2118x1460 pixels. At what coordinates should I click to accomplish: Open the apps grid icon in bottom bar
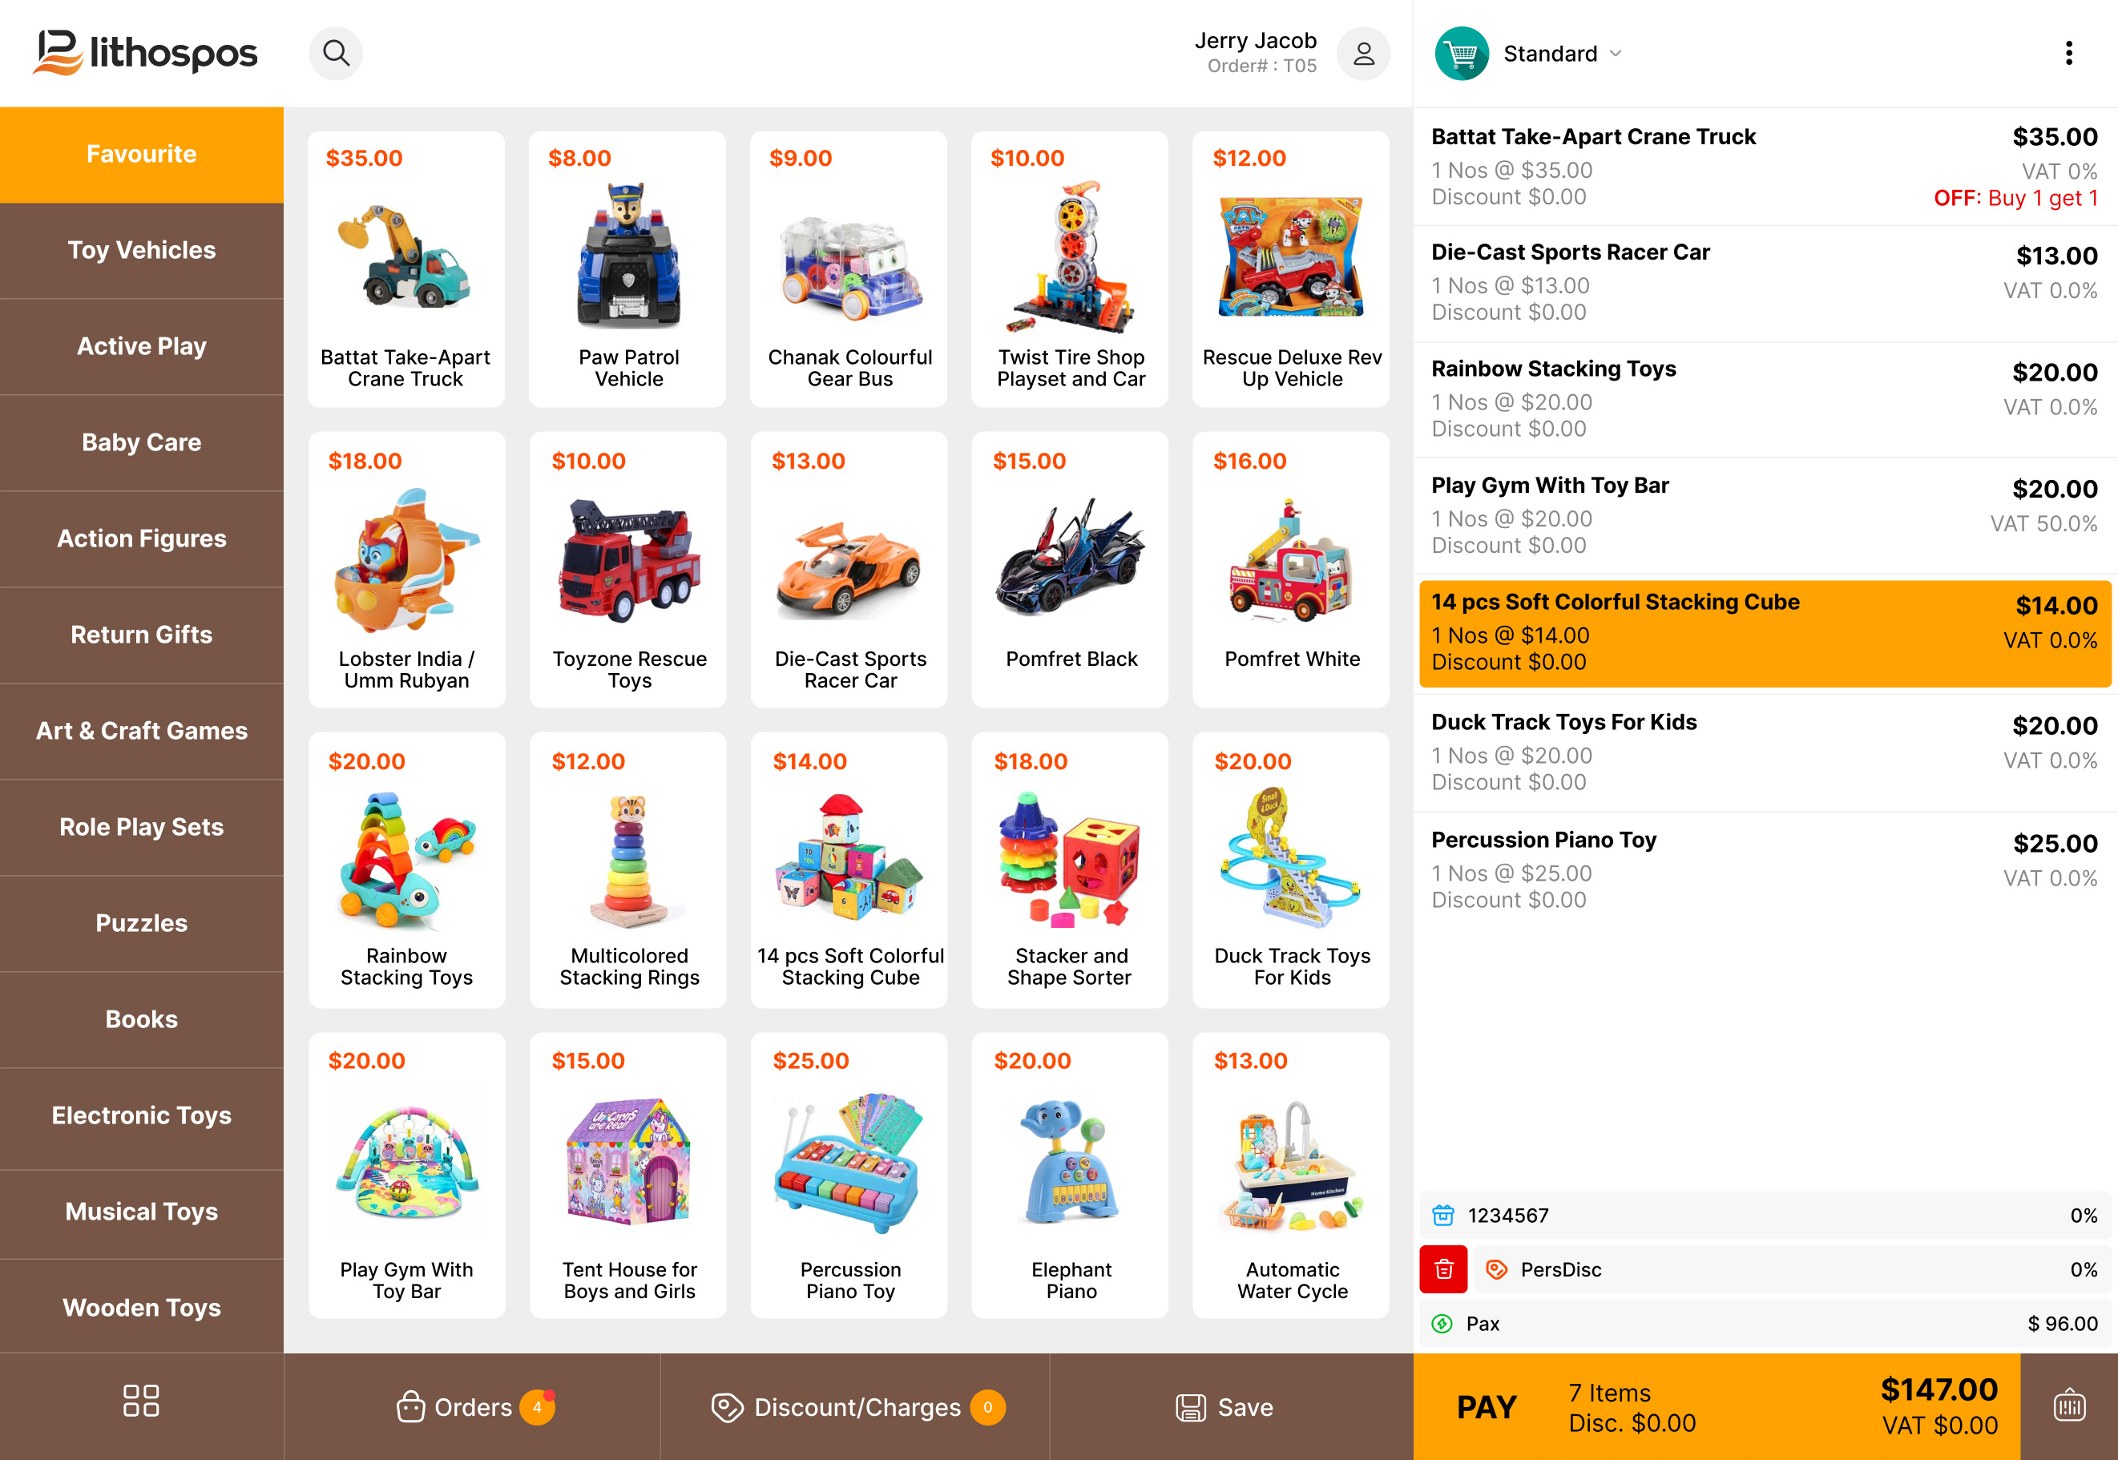point(141,1401)
